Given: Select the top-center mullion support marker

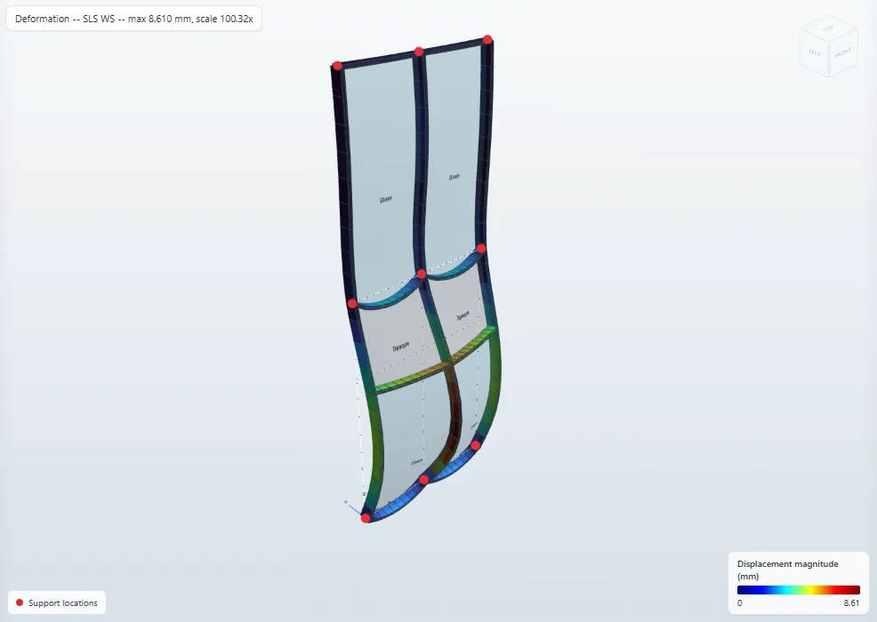Looking at the screenshot, I should point(419,52).
